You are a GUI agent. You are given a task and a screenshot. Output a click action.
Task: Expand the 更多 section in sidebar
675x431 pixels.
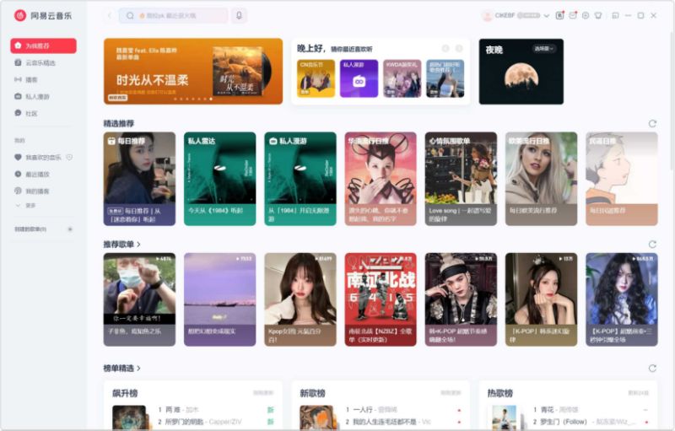tap(25, 206)
